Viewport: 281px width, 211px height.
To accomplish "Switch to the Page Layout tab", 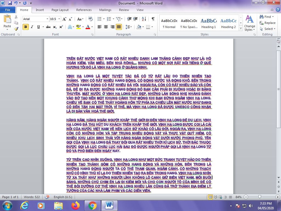I will (60, 10).
